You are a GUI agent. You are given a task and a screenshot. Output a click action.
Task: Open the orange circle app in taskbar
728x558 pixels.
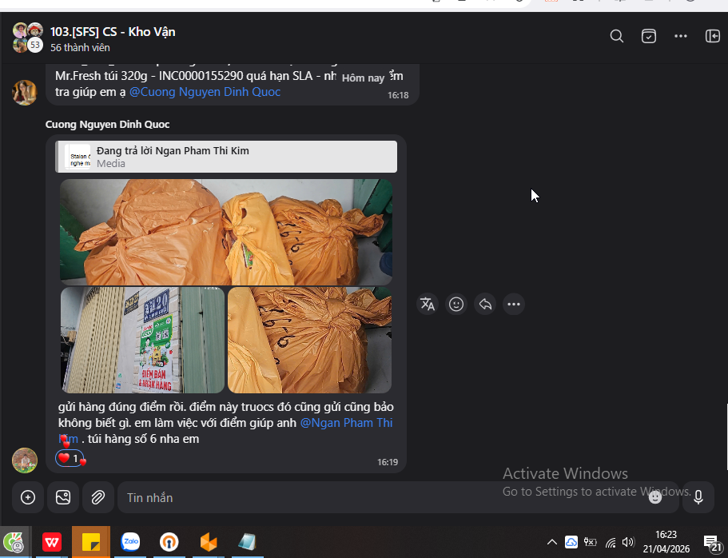169,542
